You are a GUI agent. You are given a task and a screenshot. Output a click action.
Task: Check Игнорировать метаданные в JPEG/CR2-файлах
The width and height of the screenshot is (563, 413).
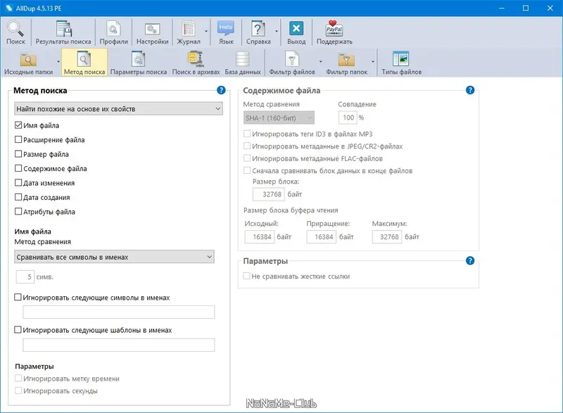247,146
